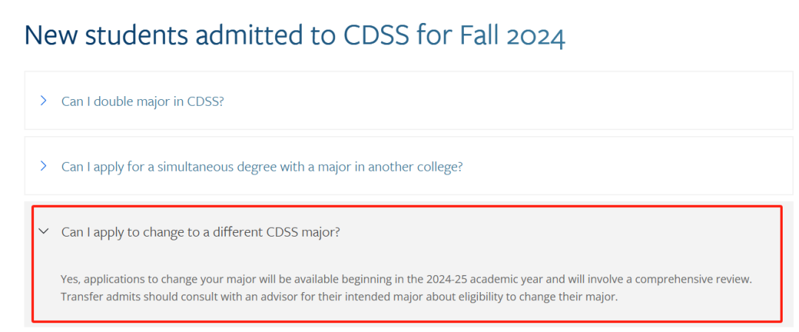Click the right chevron beside the simultaneous degree question
This screenshot has width=799, height=332.
(44, 166)
